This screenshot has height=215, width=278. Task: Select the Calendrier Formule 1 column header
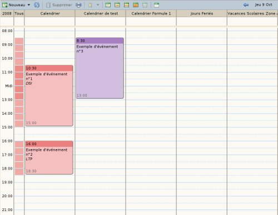point(151,13)
